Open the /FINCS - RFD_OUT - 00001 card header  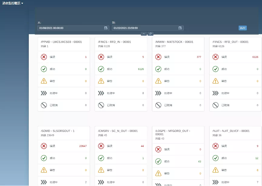coord(235,44)
